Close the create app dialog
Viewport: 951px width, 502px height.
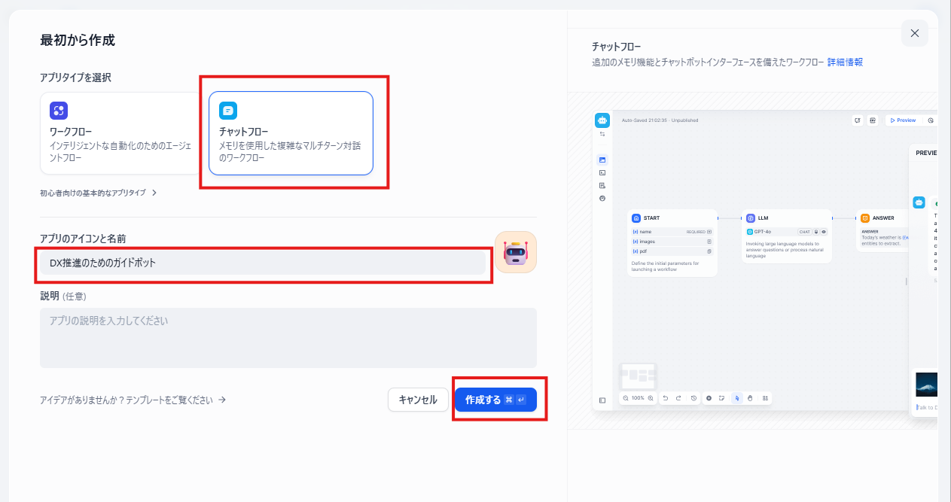point(914,33)
